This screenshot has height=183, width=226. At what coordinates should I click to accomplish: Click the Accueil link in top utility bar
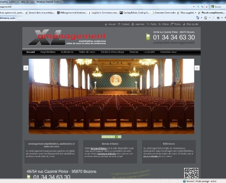pyautogui.click(x=110, y=24)
